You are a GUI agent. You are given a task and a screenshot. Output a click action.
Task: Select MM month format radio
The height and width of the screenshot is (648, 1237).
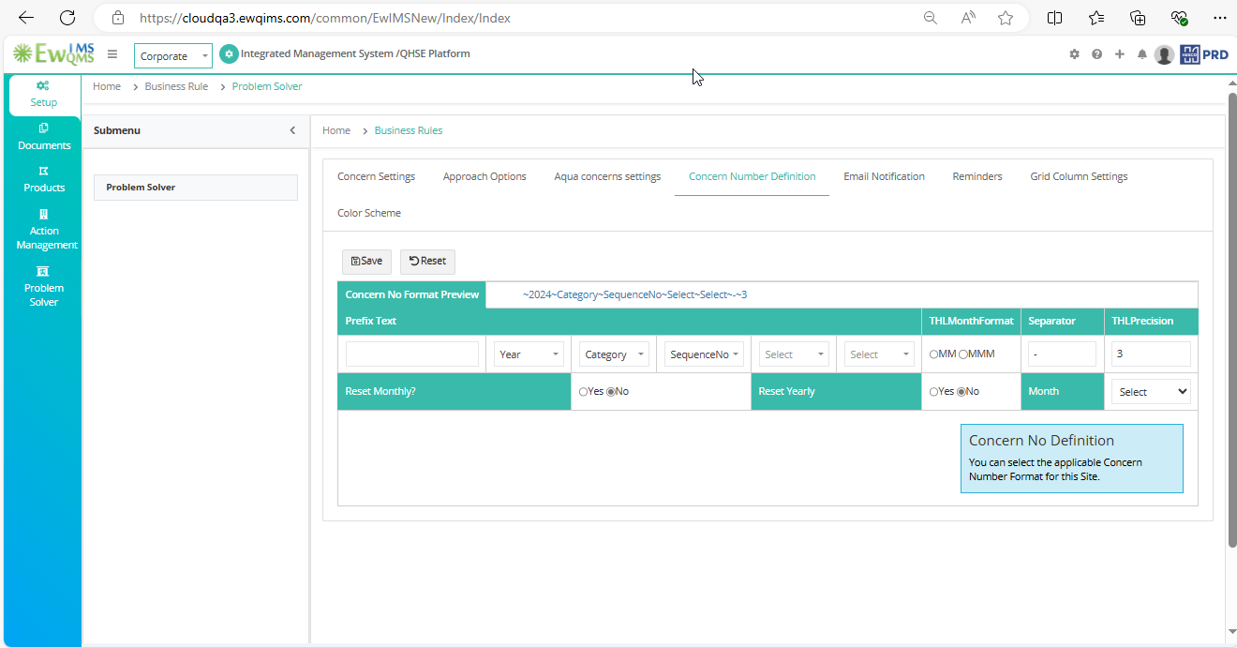click(933, 354)
